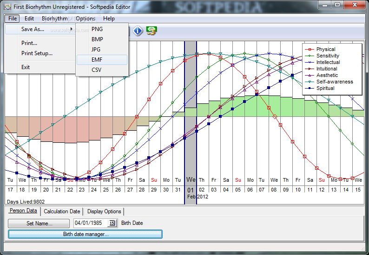Expand the Save As submenu
The width and height of the screenshot is (369, 255).
[x=40, y=29]
